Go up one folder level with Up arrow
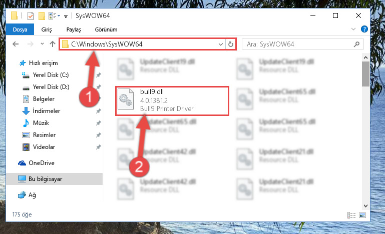This screenshot has width=385, height=234. 53,44
